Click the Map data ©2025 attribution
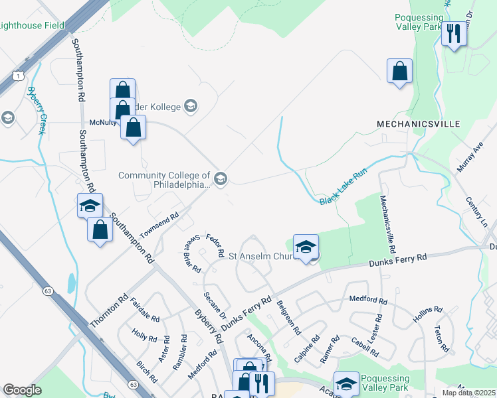 point(469,393)
